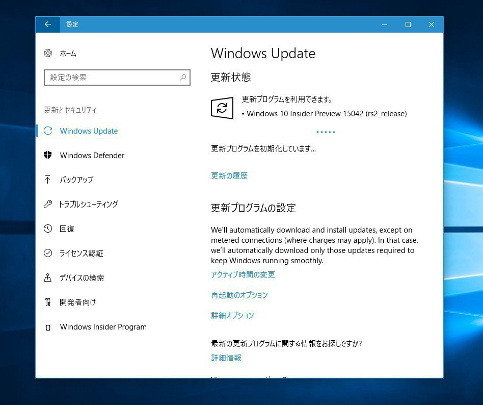This screenshot has width=483, height=405.
Task: Open ライセンス認証 section
Action: tap(82, 253)
